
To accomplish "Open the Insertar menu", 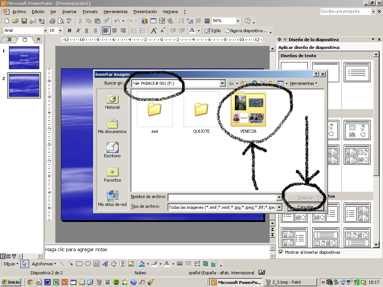I will 69,12.
